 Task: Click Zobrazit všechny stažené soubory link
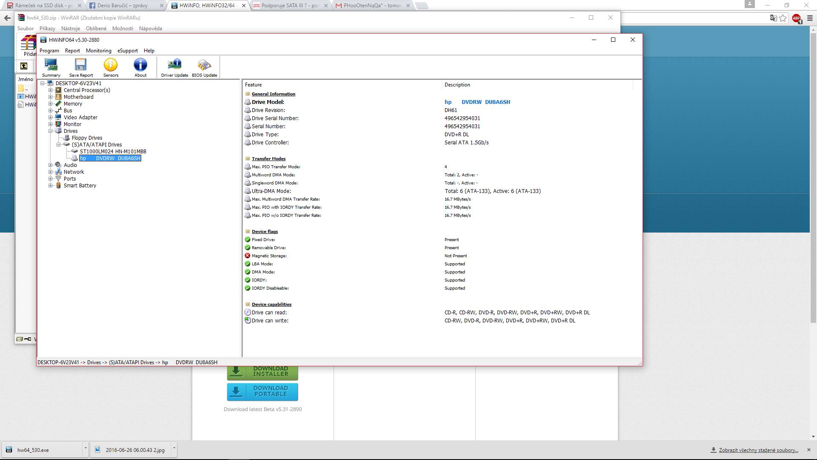pyautogui.click(x=758, y=450)
